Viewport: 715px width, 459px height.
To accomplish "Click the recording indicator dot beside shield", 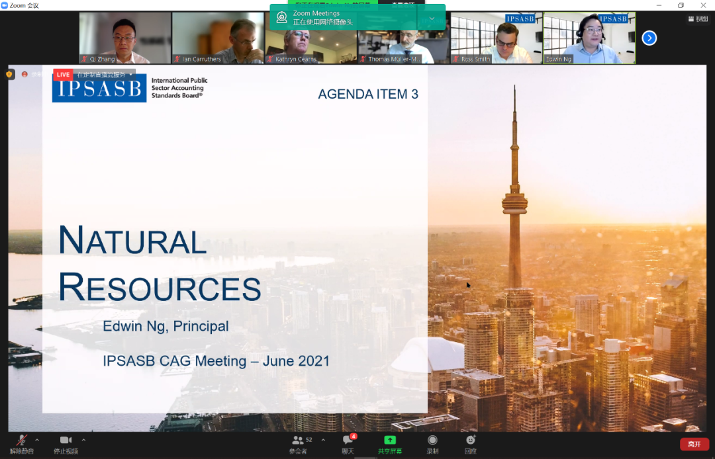I will tap(24, 74).
